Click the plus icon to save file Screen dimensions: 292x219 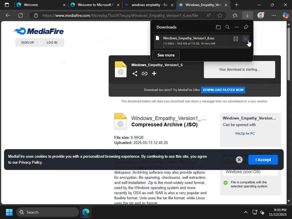(x=154, y=73)
